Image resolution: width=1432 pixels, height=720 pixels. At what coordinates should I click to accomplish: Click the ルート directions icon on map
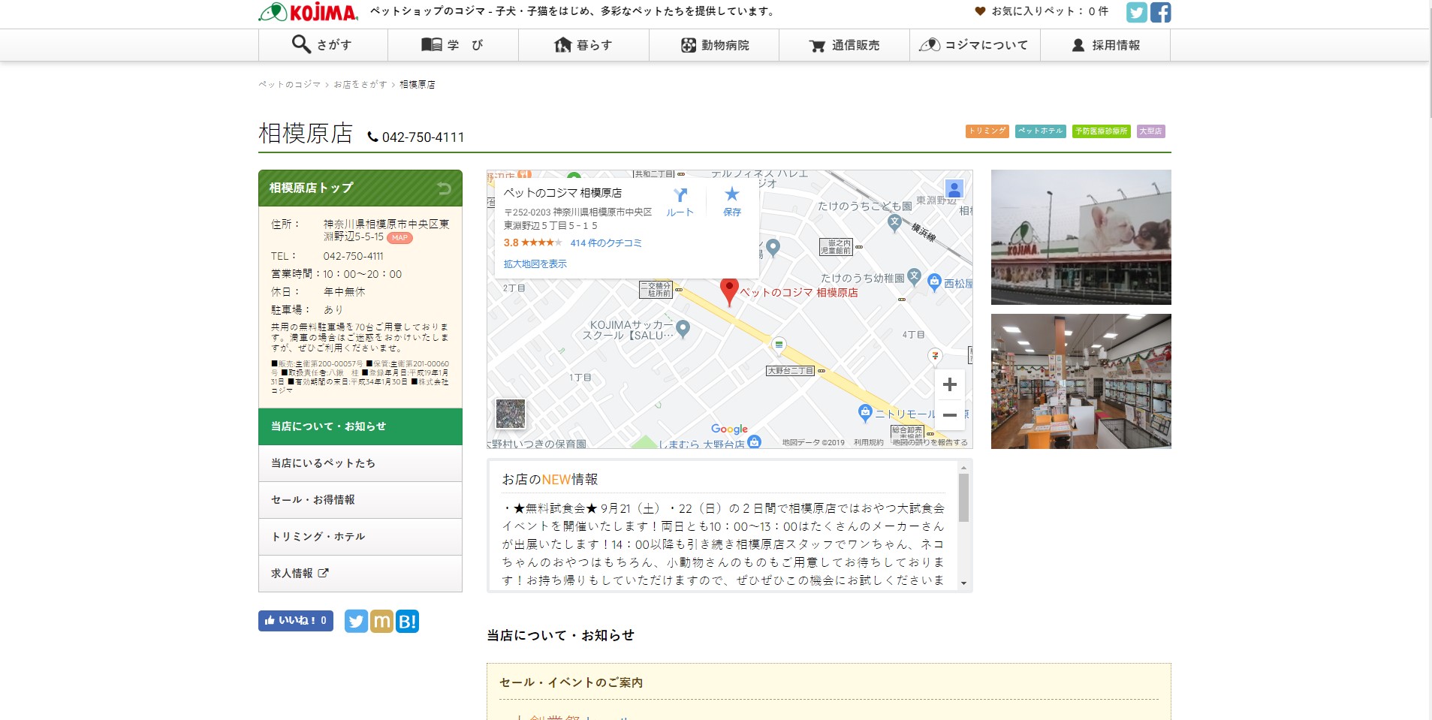[x=680, y=202]
